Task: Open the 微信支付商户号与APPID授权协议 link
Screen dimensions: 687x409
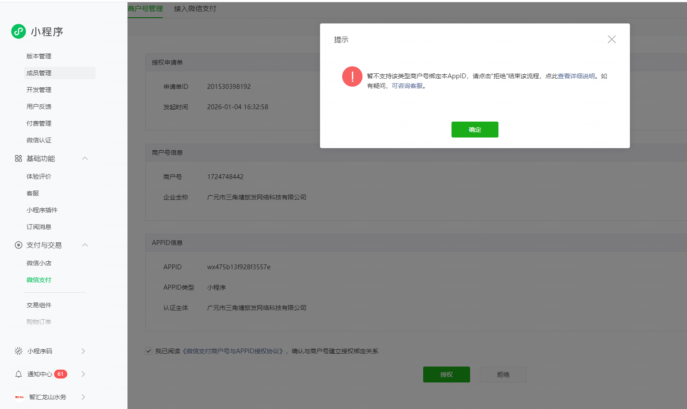Action: tap(233, 351)
